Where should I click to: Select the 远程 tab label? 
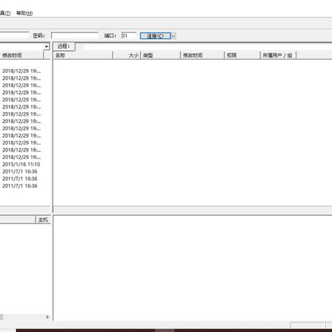coord(64,46)
